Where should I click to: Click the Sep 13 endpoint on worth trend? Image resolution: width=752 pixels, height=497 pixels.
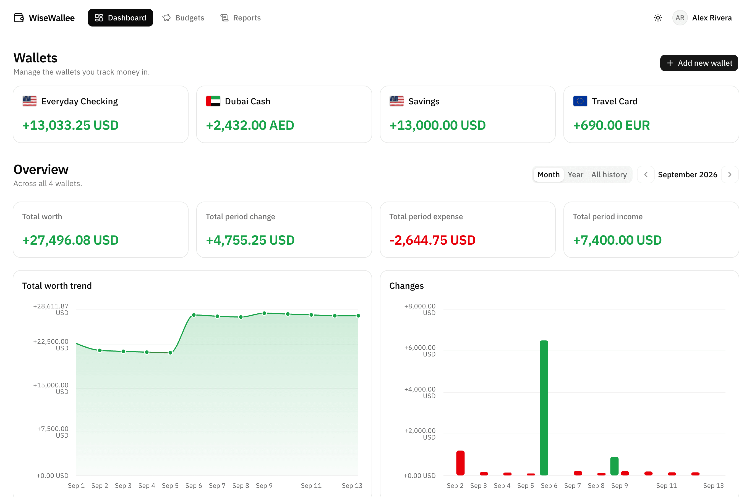click(x=358, y=316)
